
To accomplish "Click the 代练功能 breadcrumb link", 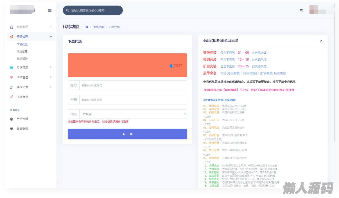I will (98, 27).
